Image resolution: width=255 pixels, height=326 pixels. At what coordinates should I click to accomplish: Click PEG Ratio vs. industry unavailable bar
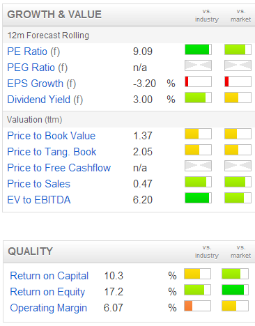(198, 65)
